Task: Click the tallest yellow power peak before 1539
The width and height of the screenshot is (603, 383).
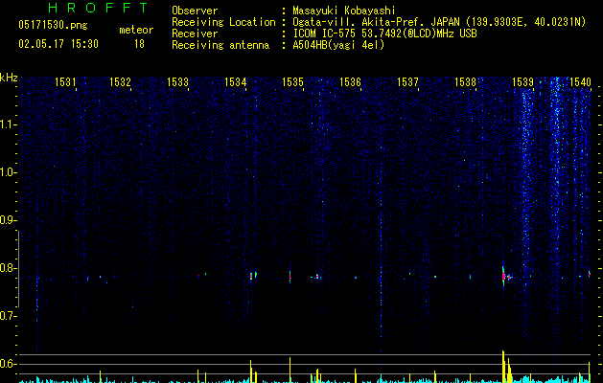Action: [x=503, y=367]
